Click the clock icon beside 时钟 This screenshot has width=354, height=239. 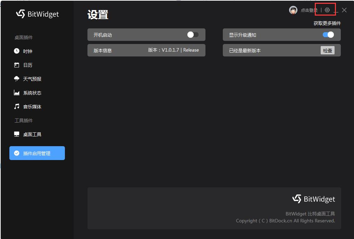[16, 51]
